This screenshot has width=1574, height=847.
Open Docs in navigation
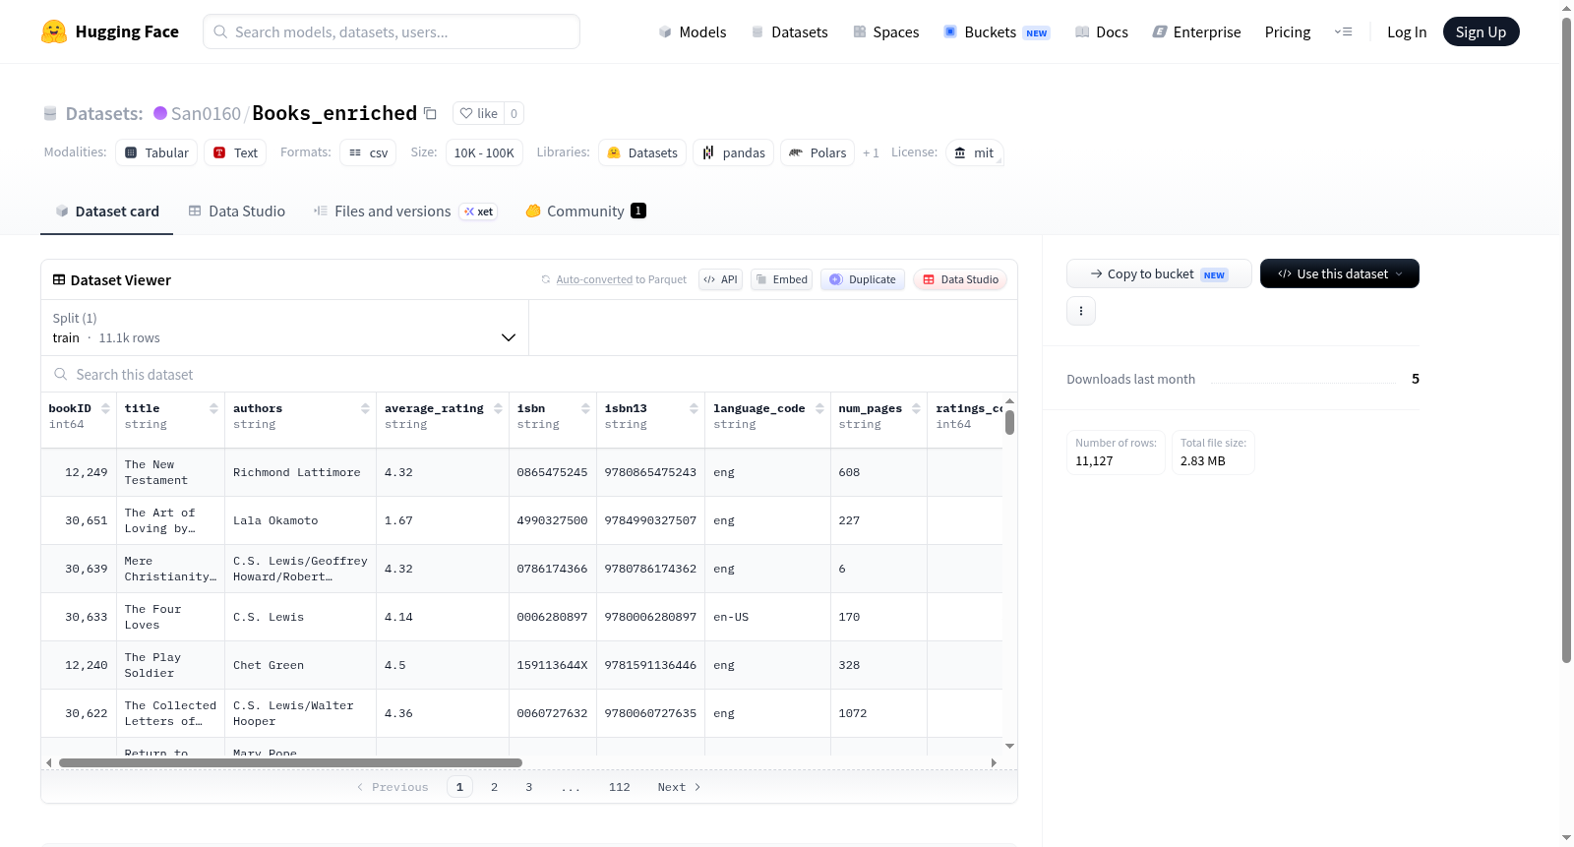[x=1102, y=31]
